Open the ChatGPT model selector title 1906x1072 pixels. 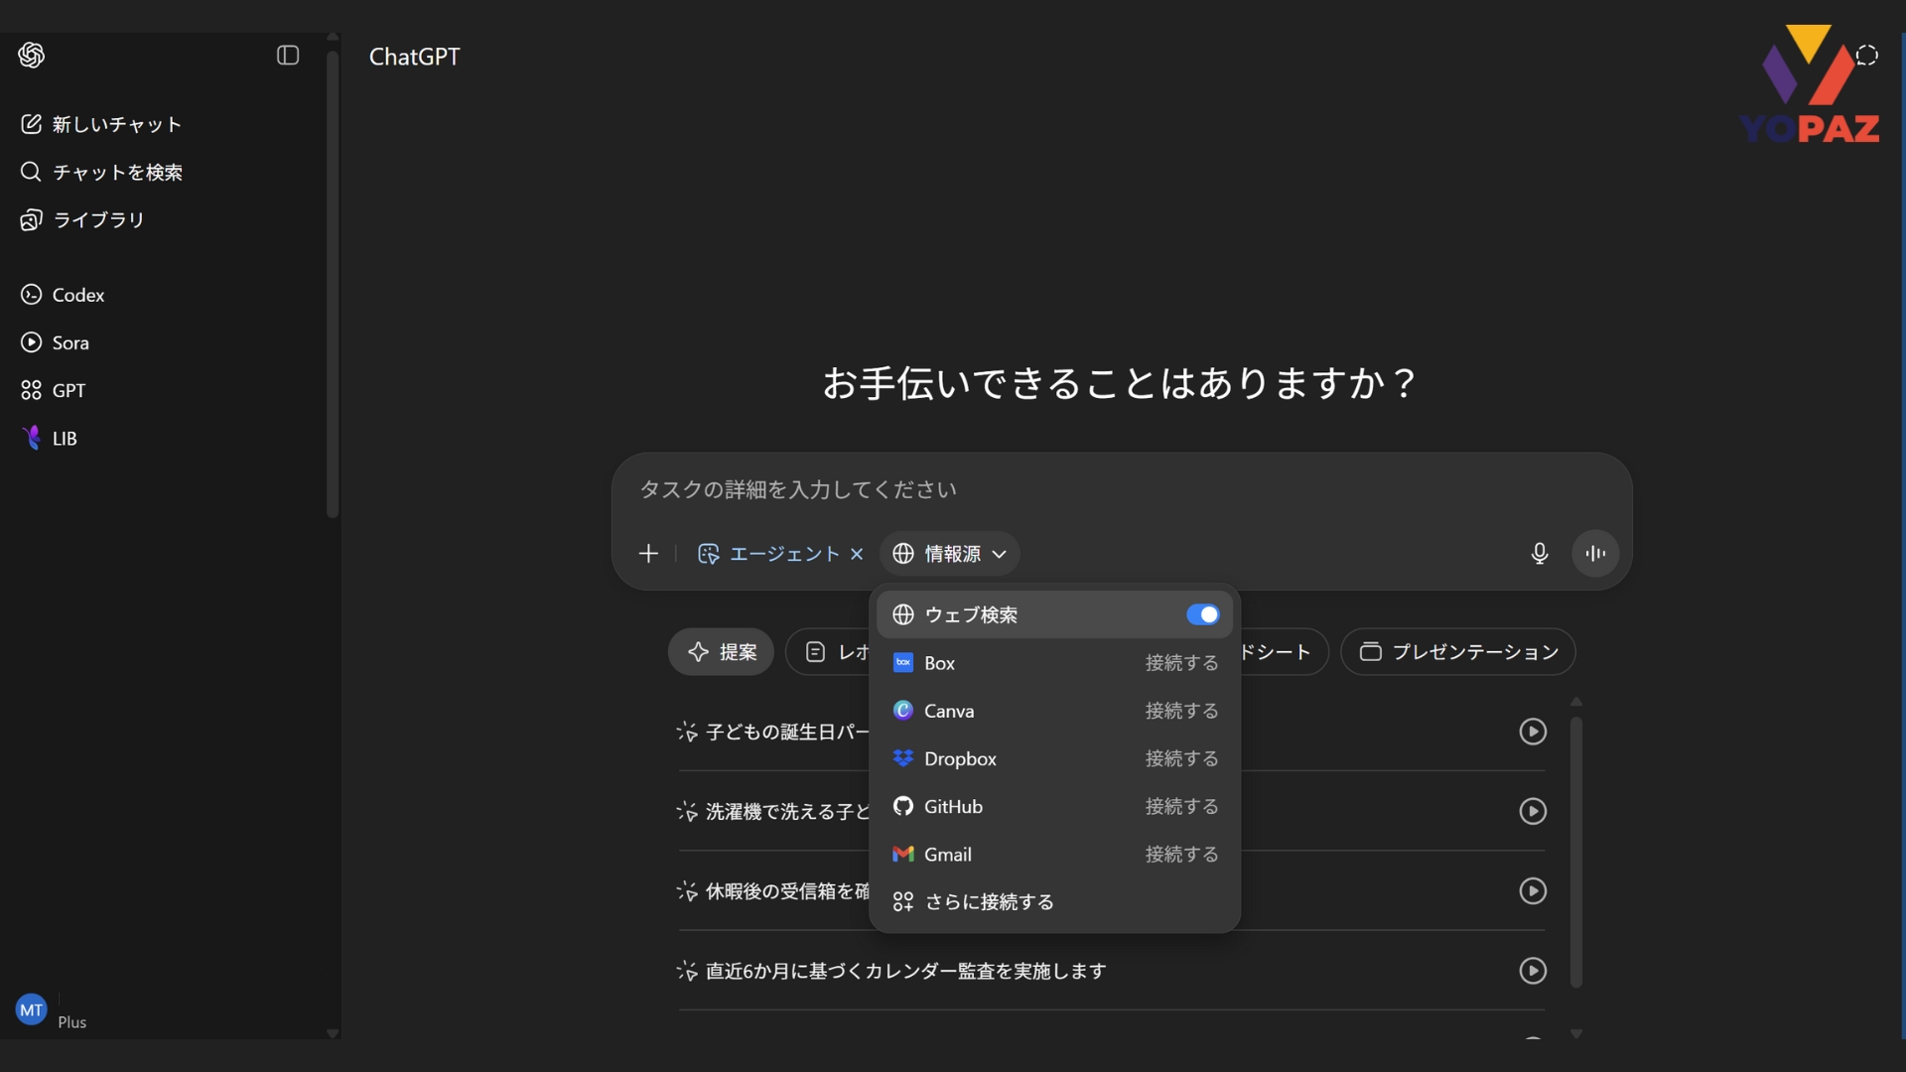pos(414,57)
